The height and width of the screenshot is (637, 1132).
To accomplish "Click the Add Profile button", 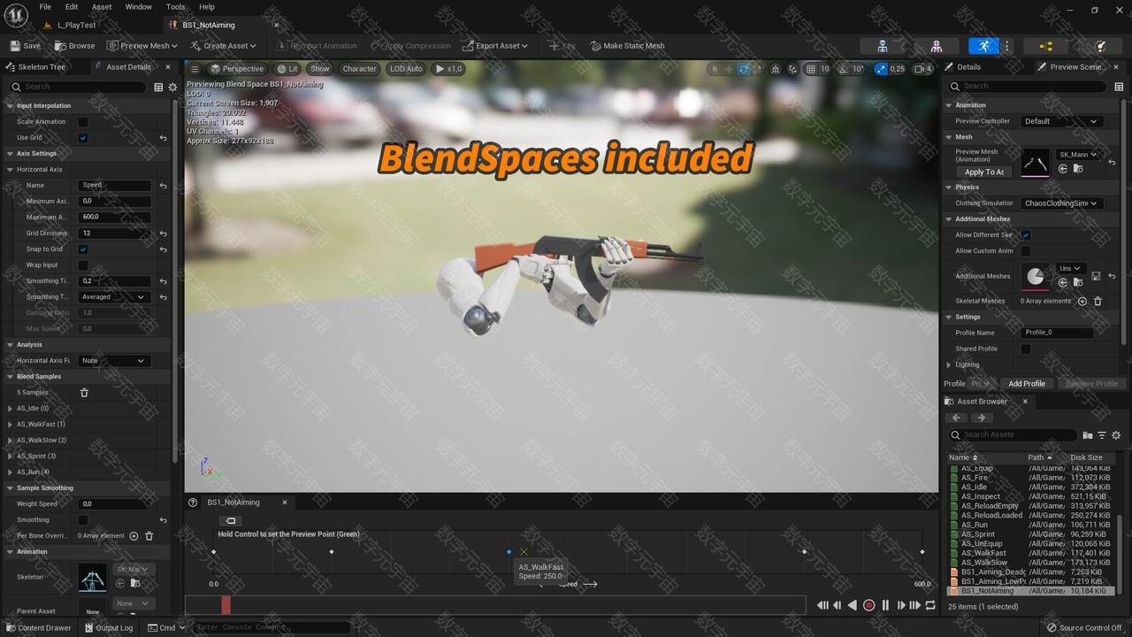I will point(1026,384).
